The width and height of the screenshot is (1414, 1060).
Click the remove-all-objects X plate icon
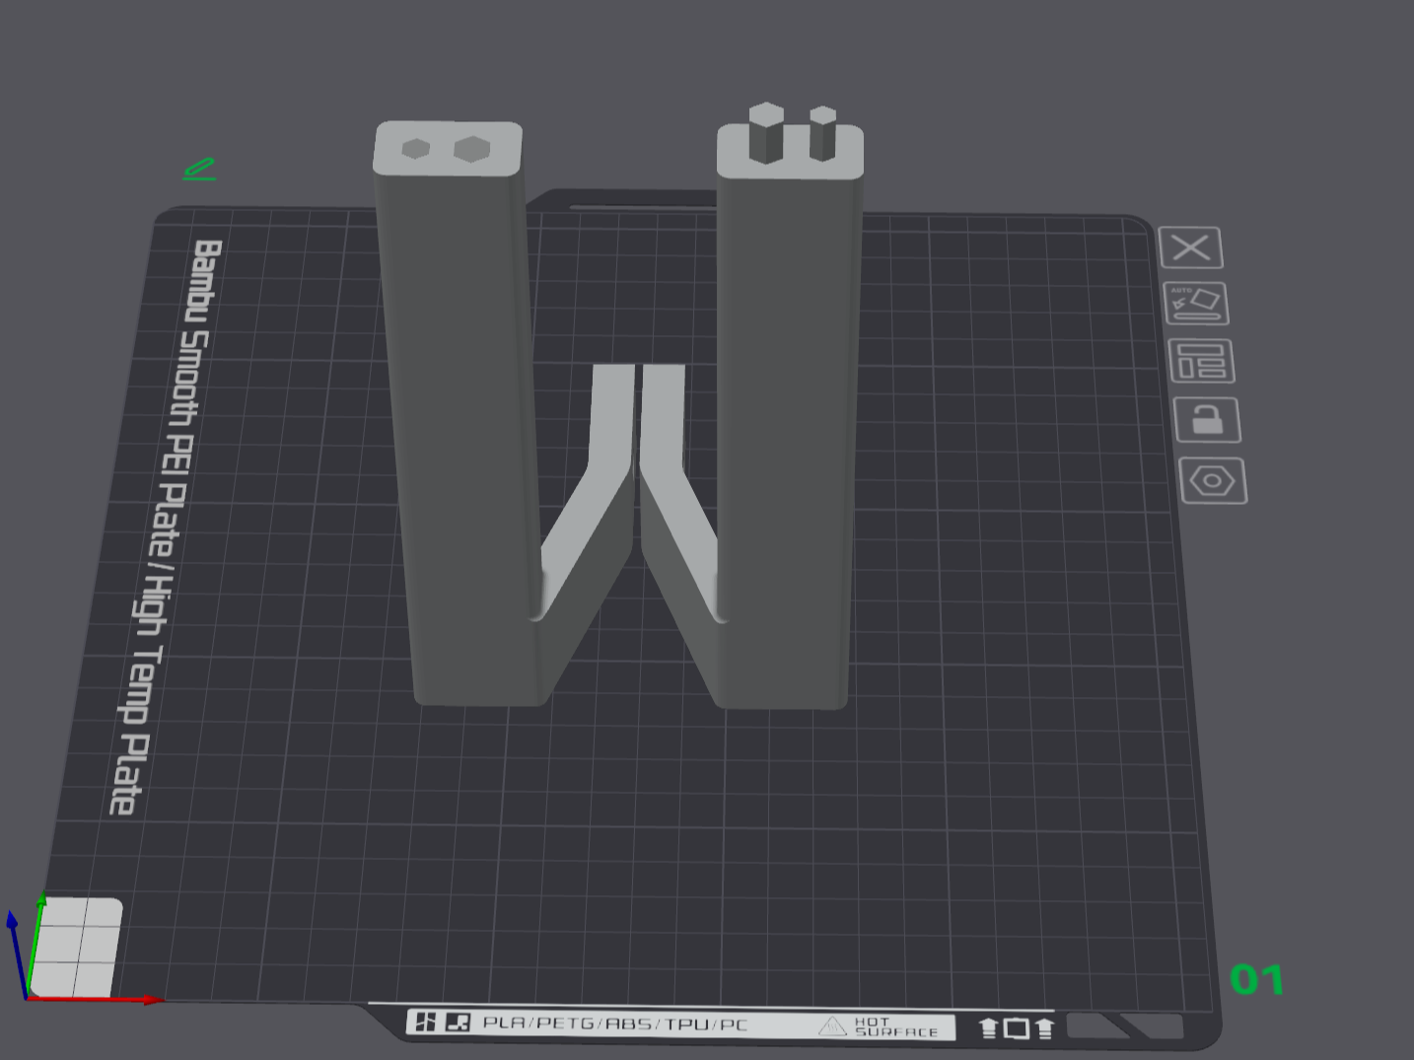[1191, 247]
